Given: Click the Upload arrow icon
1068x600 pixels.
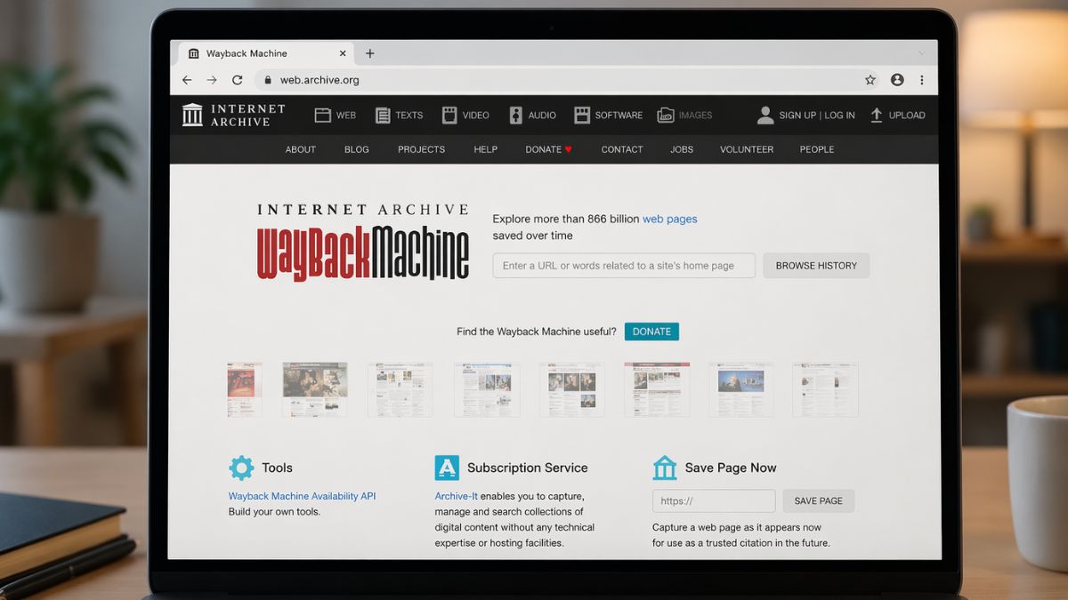Looking at the screenshot, I should [877, 115].
